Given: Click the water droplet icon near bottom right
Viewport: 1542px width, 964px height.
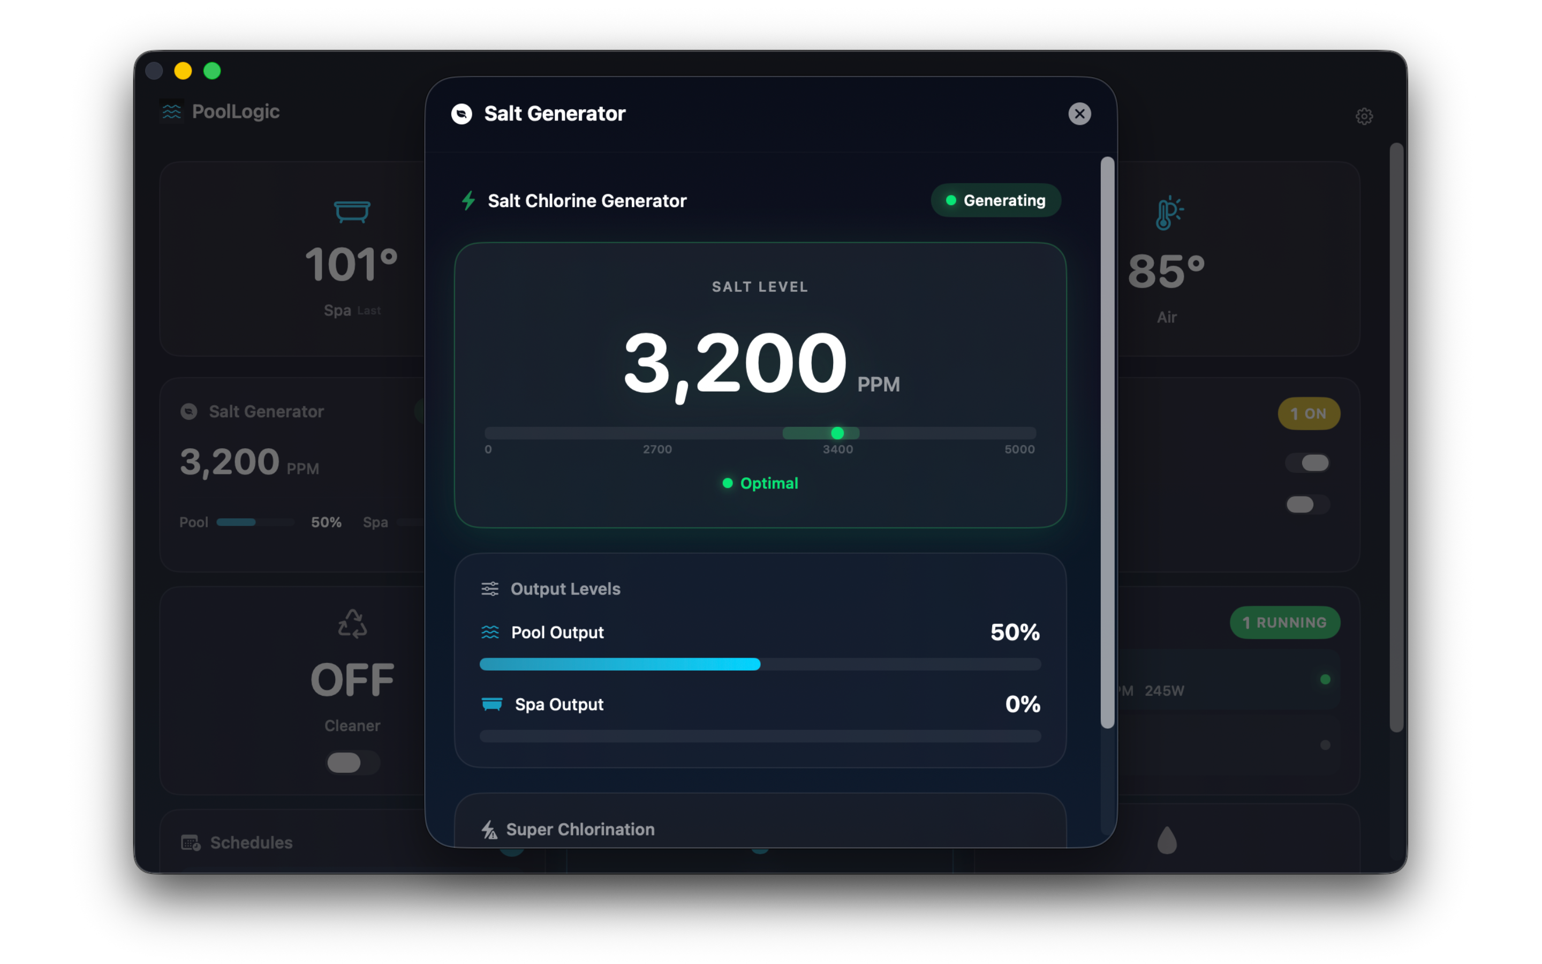Looking at the screenshot, I should coord(1168,839).
